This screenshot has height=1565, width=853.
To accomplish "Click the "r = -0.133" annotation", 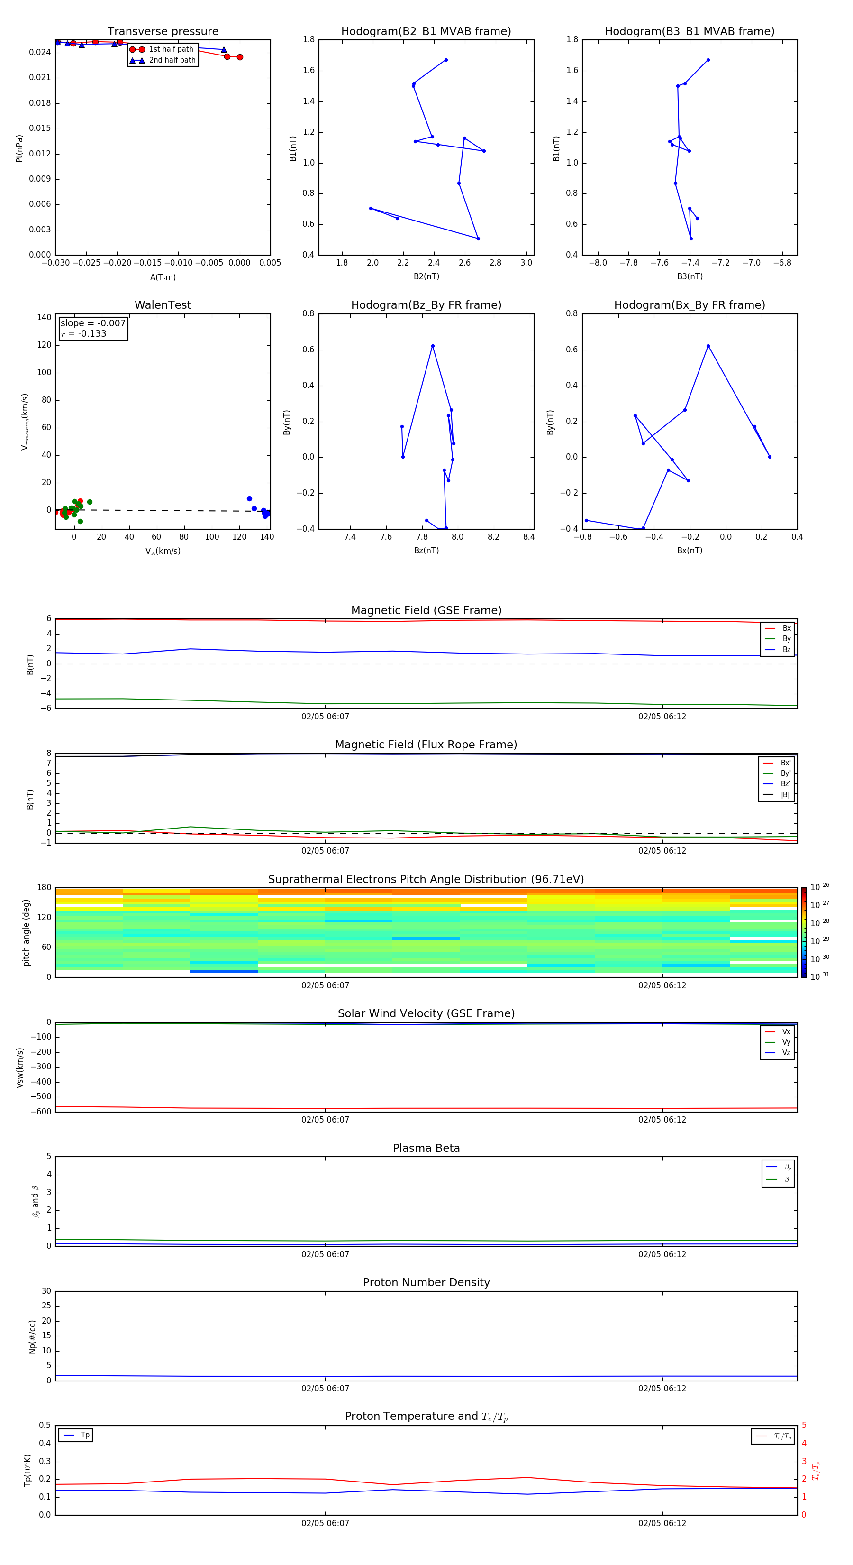I will pyautogui.click(x=84, y=333).
